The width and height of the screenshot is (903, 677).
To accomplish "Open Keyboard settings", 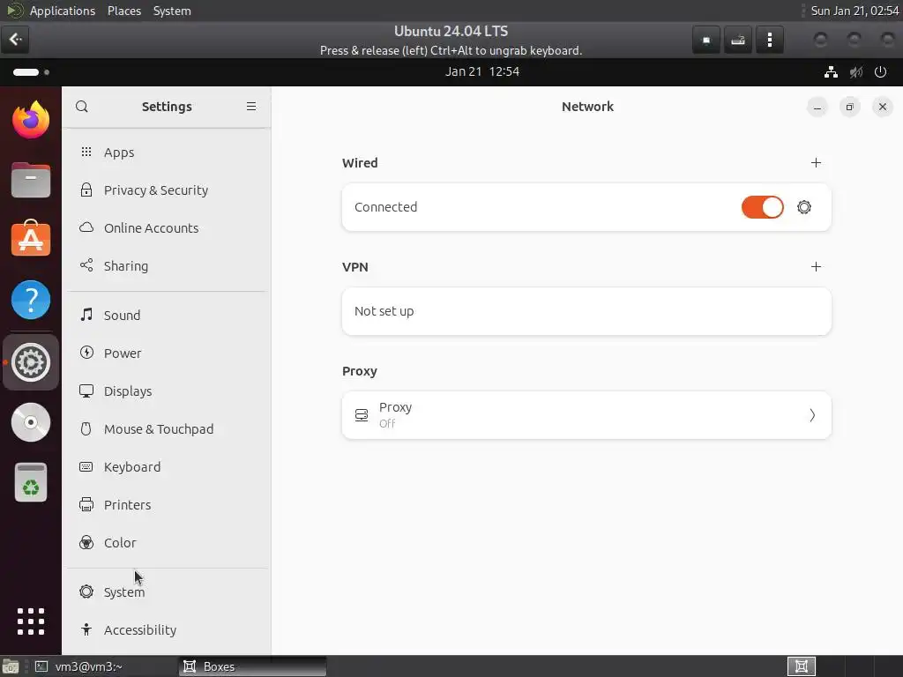I will 167,467.
